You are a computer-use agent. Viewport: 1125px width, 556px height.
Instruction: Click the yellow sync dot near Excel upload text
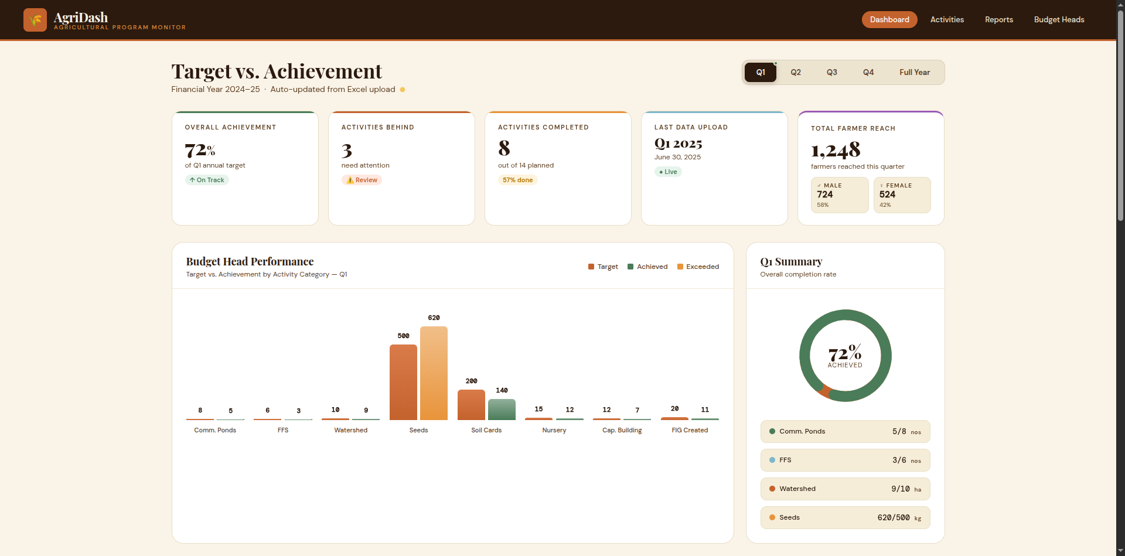click(403, 90)
